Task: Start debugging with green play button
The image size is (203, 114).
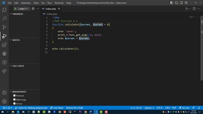Action: tap(16, 9)
